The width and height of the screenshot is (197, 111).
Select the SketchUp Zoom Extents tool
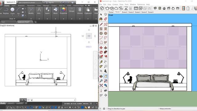coord(101,85)
